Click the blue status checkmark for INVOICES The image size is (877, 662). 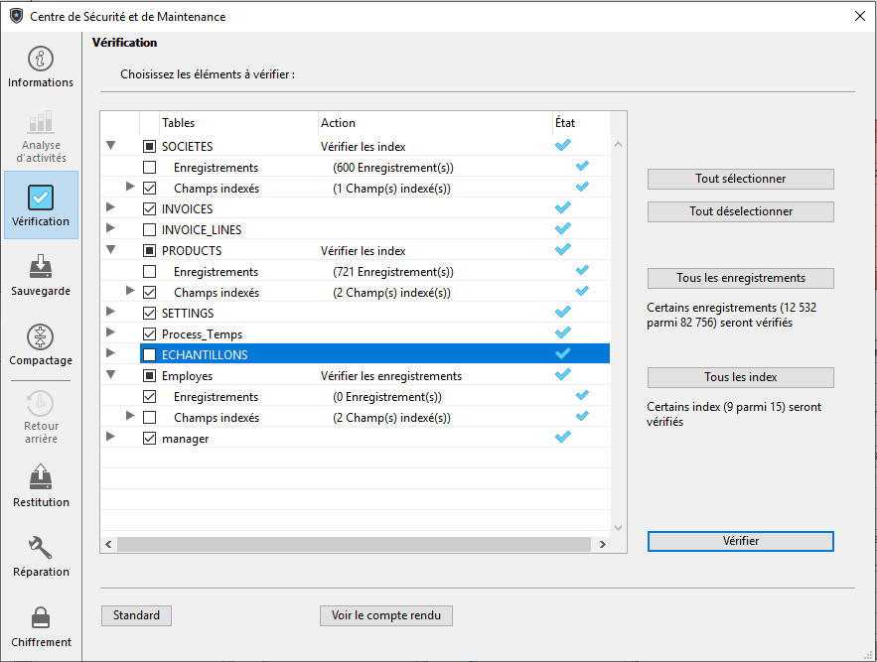[x=563, y=208]
